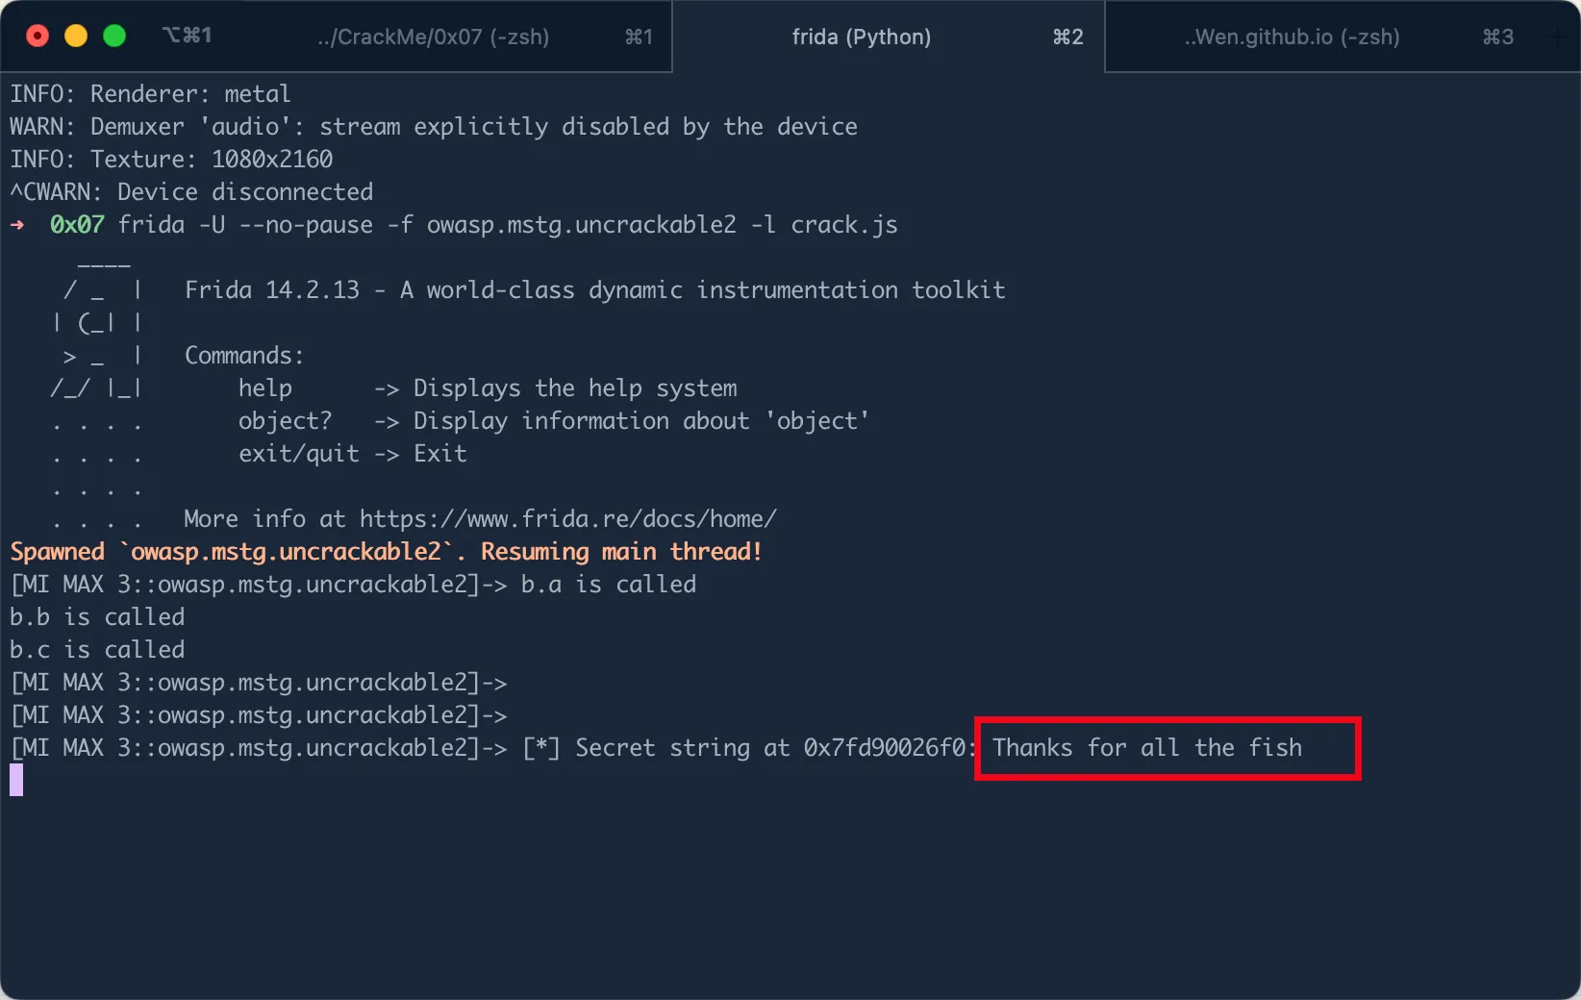Click the ⌥⌘1 window shortcut label
This screenshot has height=1000, width=1581.
tap(187, 36)
